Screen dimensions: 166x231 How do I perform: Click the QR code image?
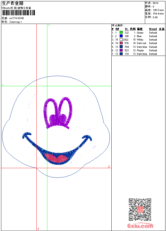pos(140,210)
